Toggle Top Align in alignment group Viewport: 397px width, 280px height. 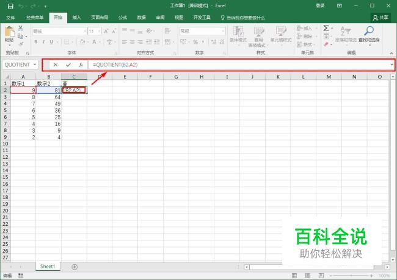(x=125, y=31)
